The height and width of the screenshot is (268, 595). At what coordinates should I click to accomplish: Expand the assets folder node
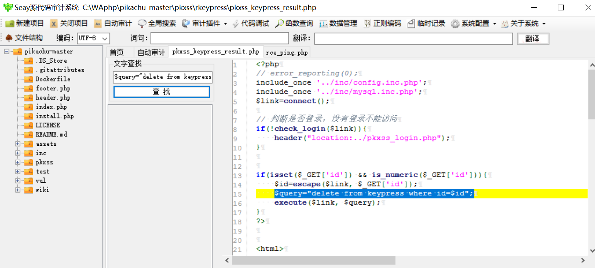(18, 144)
